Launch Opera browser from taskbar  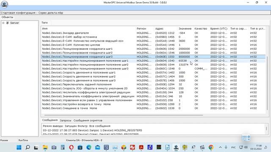pos(71,147)
